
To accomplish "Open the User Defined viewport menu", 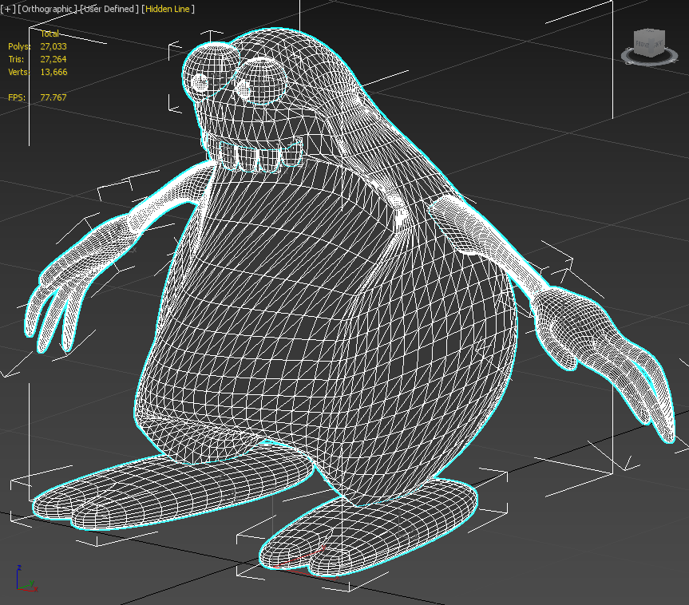I will [x=109, y=9].
